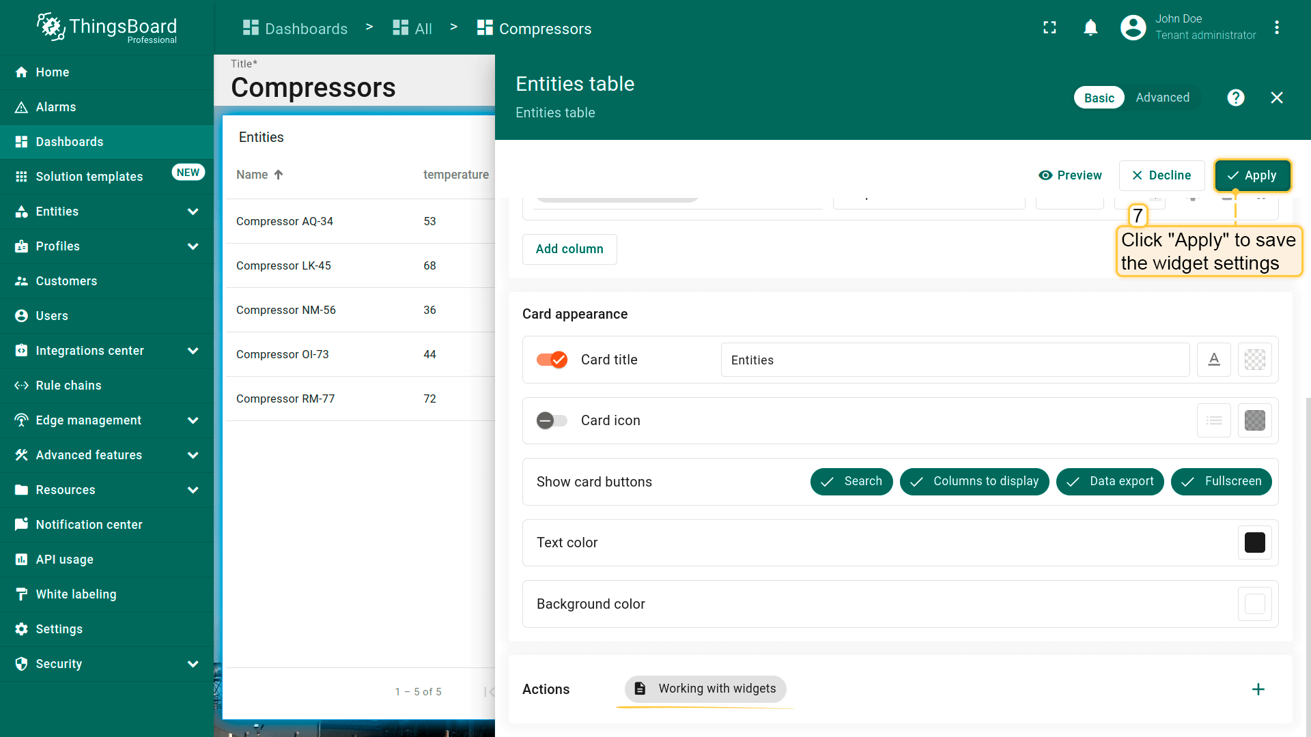
Task: Disable the Card title toggle
Action: pyautogui.click(x=552, y=360)
